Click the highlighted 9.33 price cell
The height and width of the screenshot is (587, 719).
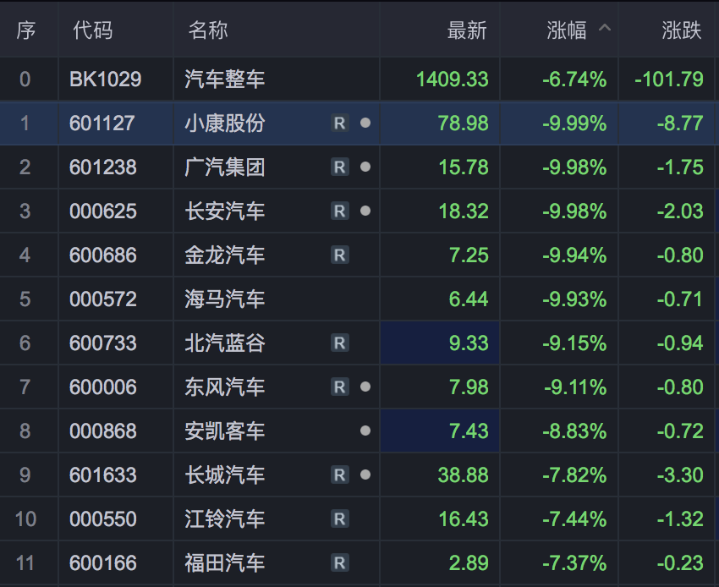tap(440, 343)
